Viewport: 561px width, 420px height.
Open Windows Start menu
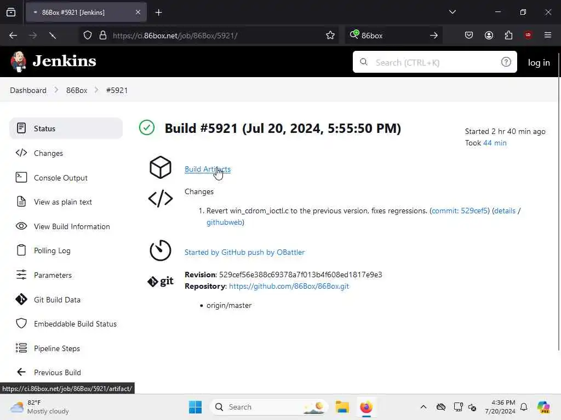[x=195, y=407]
